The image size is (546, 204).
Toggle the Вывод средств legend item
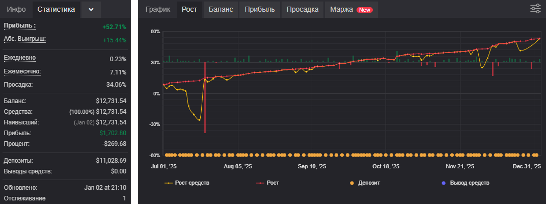465,183
